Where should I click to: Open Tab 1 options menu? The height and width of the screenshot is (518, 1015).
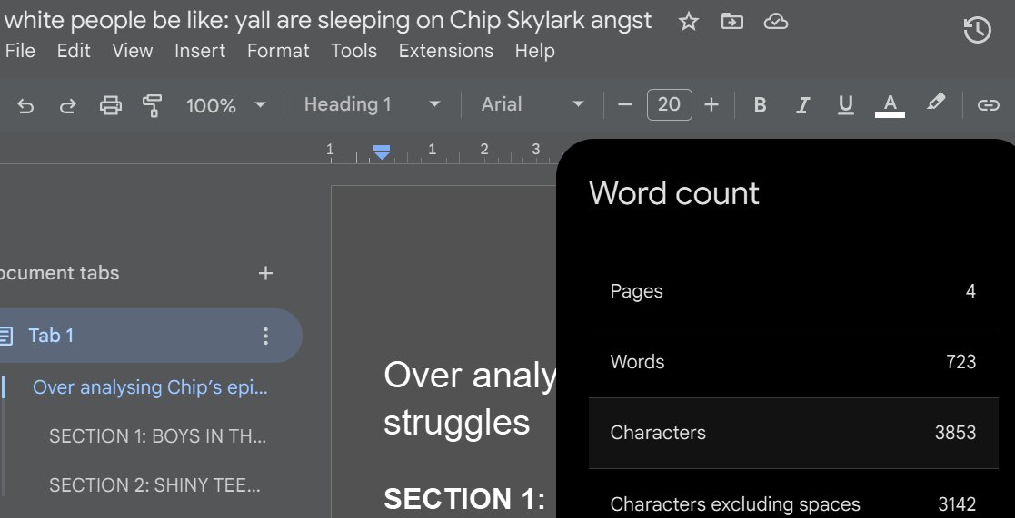(265, 336)
